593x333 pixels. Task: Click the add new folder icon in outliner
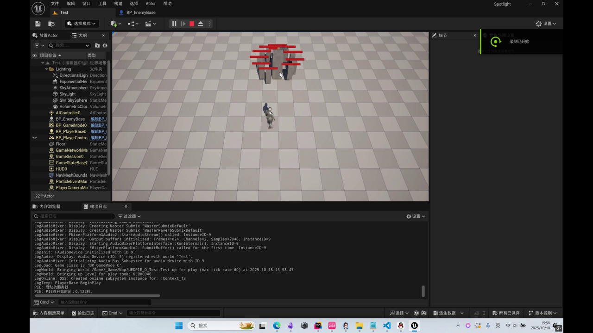97,45
